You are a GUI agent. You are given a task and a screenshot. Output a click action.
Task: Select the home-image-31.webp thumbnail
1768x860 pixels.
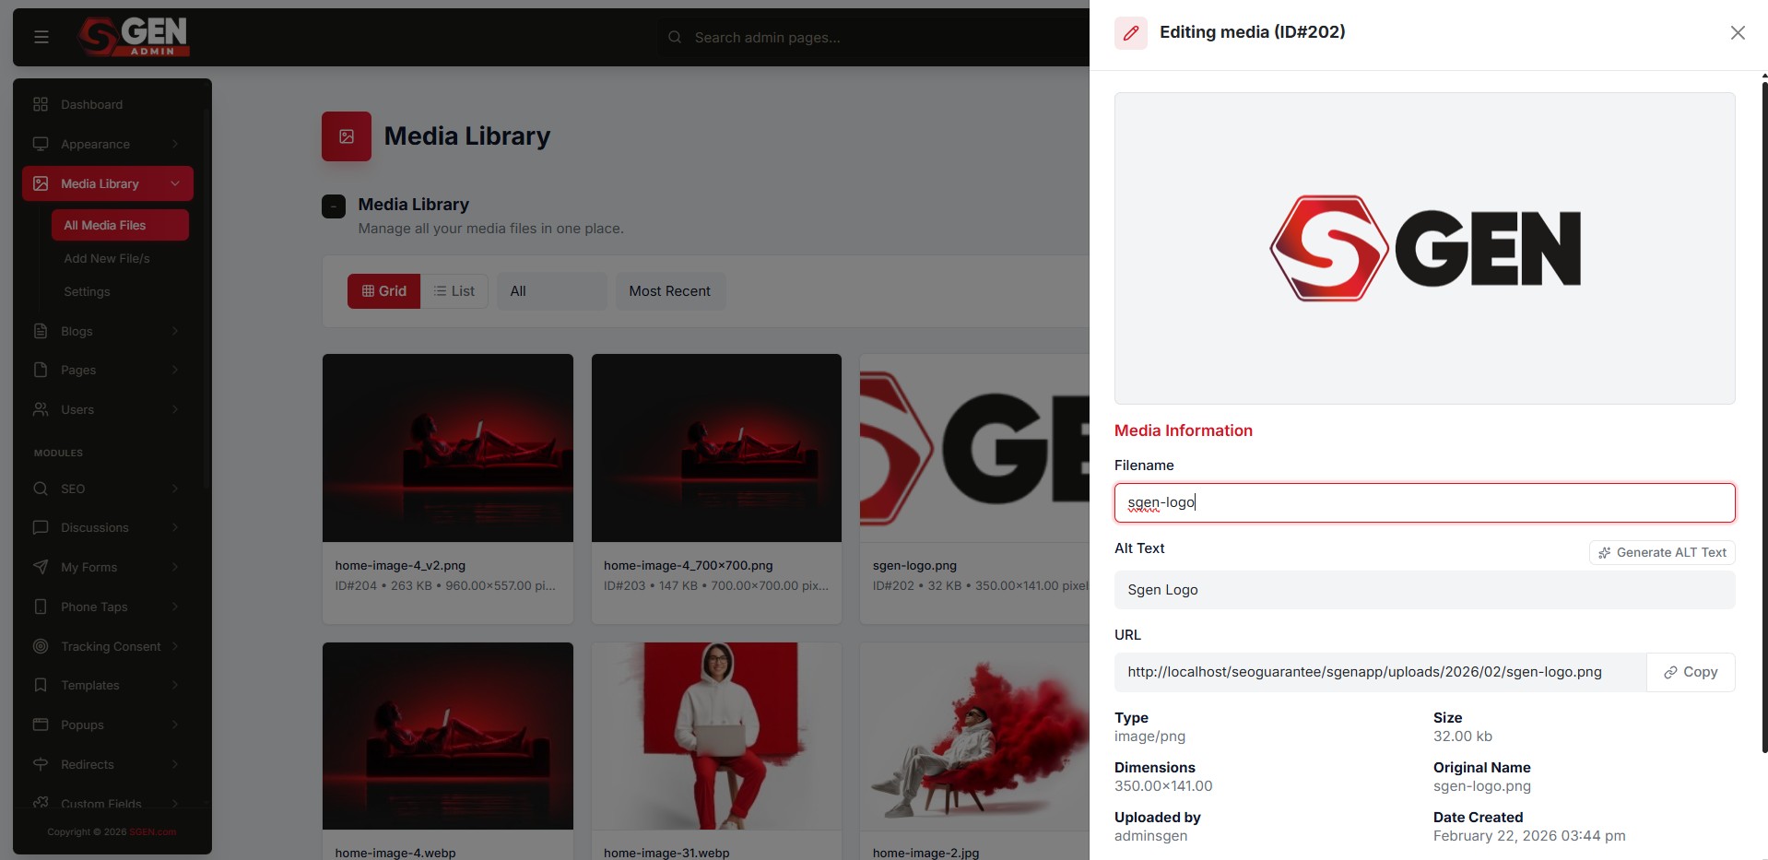(x=716, y=736)
